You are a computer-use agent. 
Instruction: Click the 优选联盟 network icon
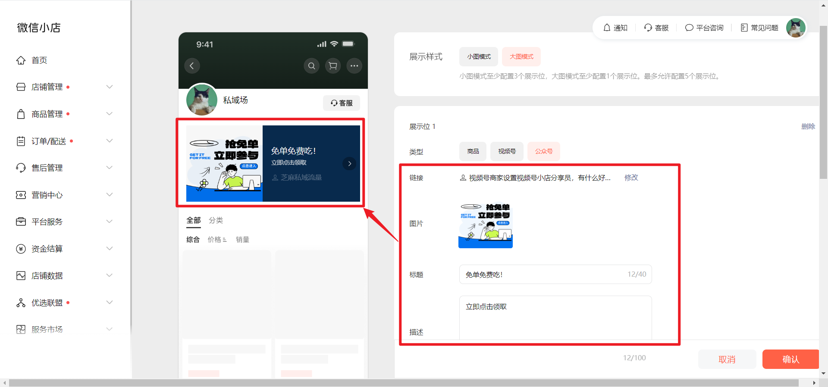tap(21, 303)
